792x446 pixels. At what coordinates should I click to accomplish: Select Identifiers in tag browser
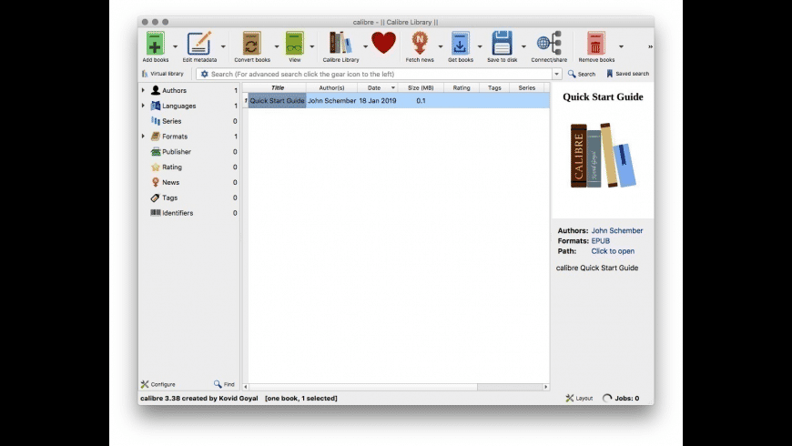coord(178,213)
